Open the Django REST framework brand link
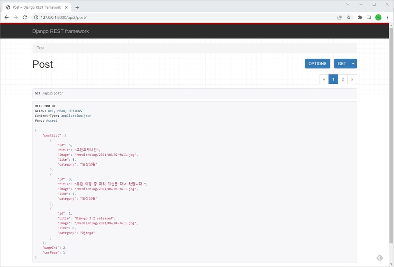 click(61, 32)
